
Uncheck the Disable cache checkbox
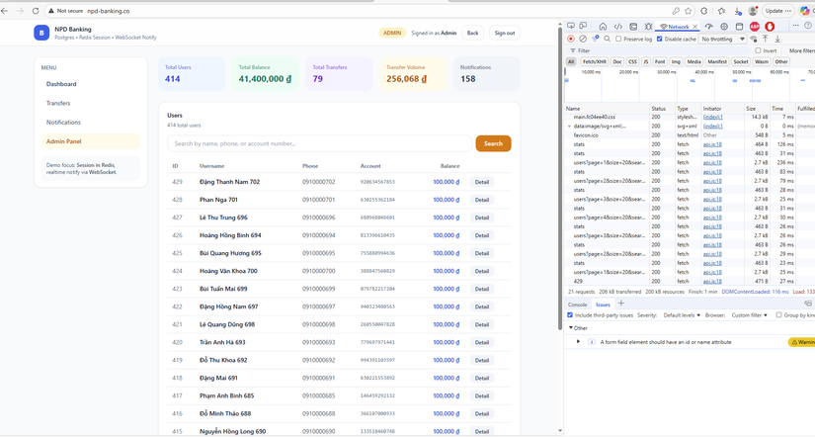tap(660, 39)
